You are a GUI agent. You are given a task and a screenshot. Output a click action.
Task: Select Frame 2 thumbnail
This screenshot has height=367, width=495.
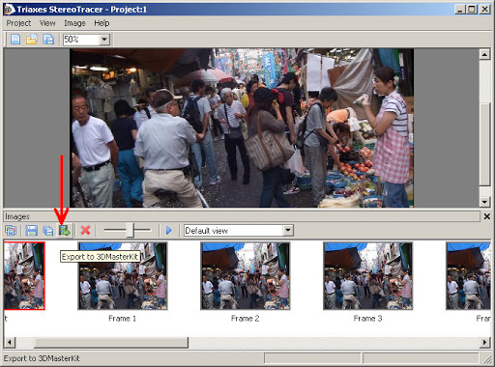click(x=246, y=276)
